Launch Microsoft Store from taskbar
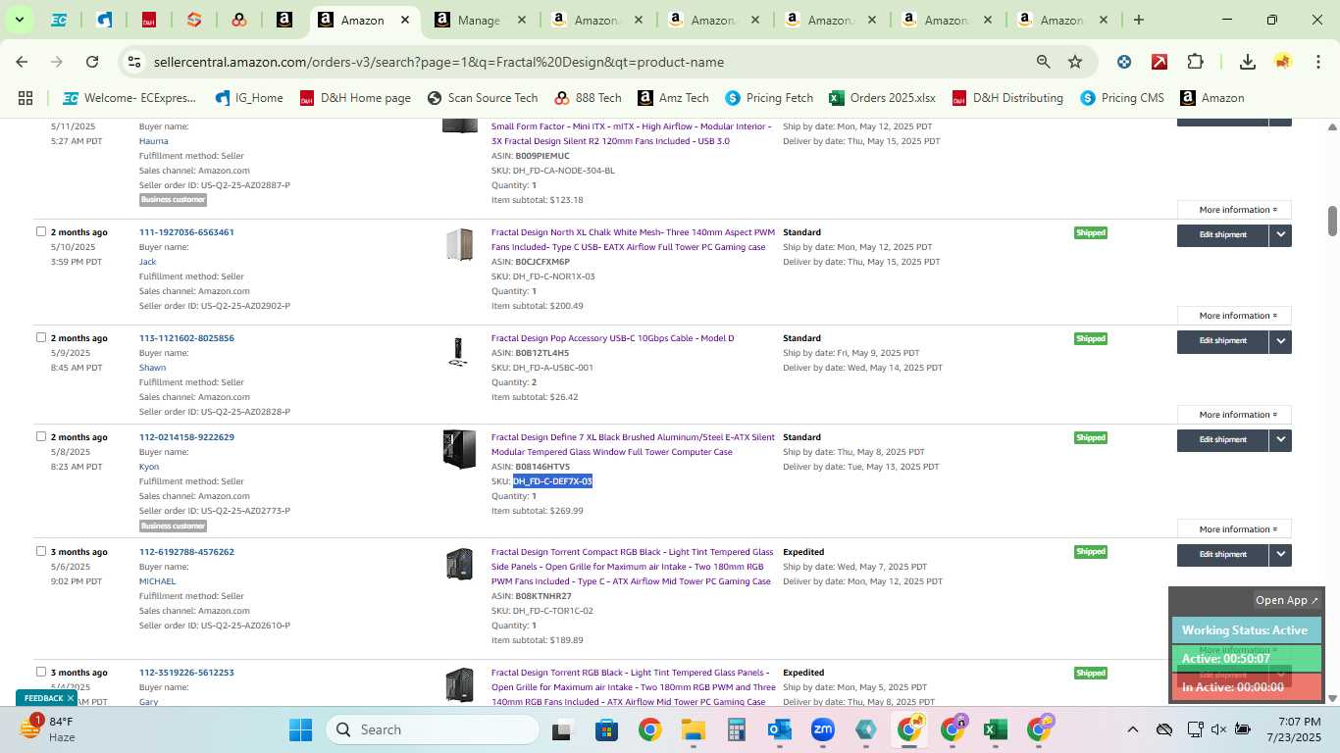Screen dimensions: 1340x753 click(606, 729)
